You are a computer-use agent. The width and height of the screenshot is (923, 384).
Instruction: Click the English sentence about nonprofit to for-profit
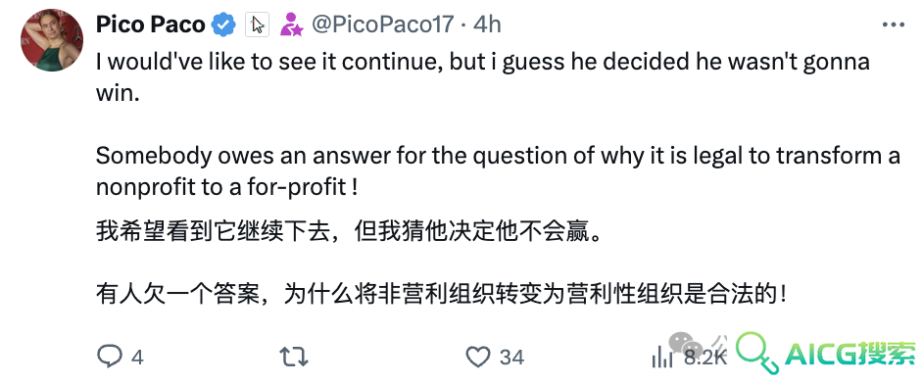coord(498,171)
